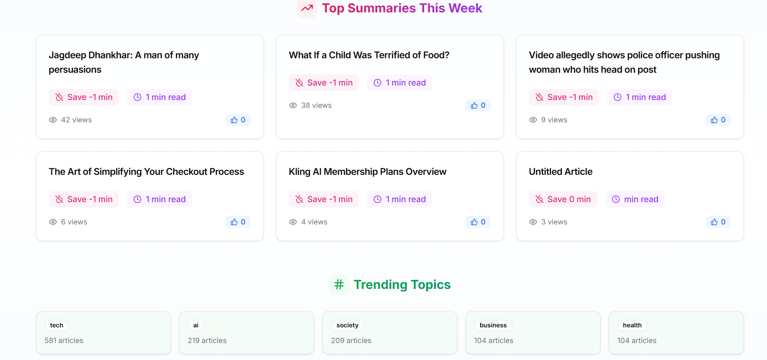Like the Checkout Process article
The height and width of the screenshot is (360, 767).
[238, 222]
